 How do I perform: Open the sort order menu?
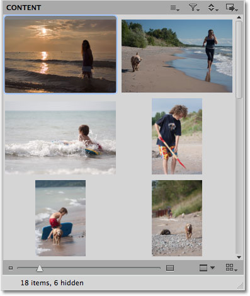point(213,8)
